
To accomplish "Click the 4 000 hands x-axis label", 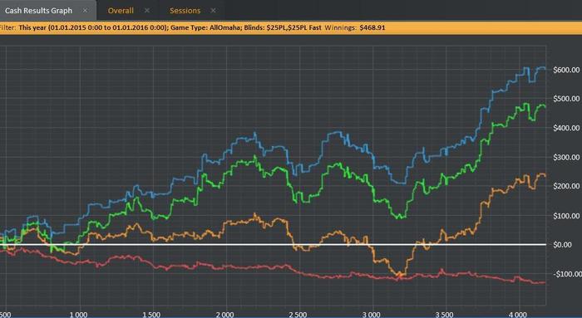I will pyautogui.click(x=518, y=315).
